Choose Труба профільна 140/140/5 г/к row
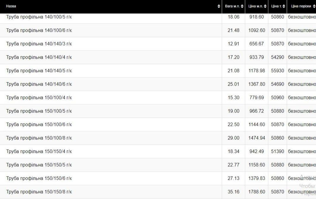Image resolution: width=316 pixels, height=199 pixels. click(x=39, y=71)
